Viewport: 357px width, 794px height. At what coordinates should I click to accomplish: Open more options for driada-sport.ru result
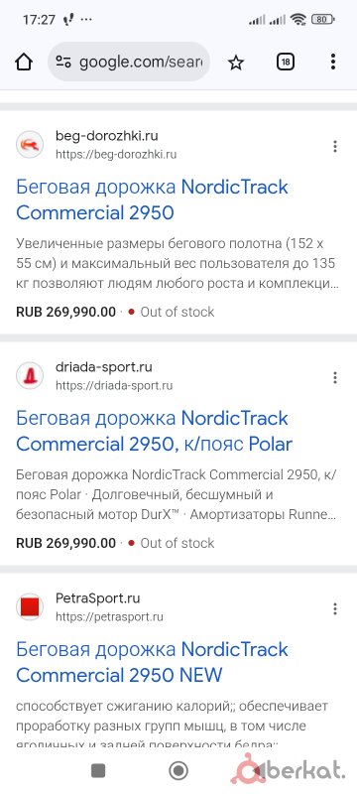coord(335,377)
